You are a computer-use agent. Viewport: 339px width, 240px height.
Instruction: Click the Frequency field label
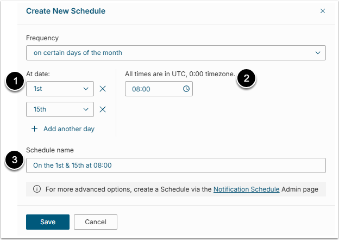click(x=42, y=39)
